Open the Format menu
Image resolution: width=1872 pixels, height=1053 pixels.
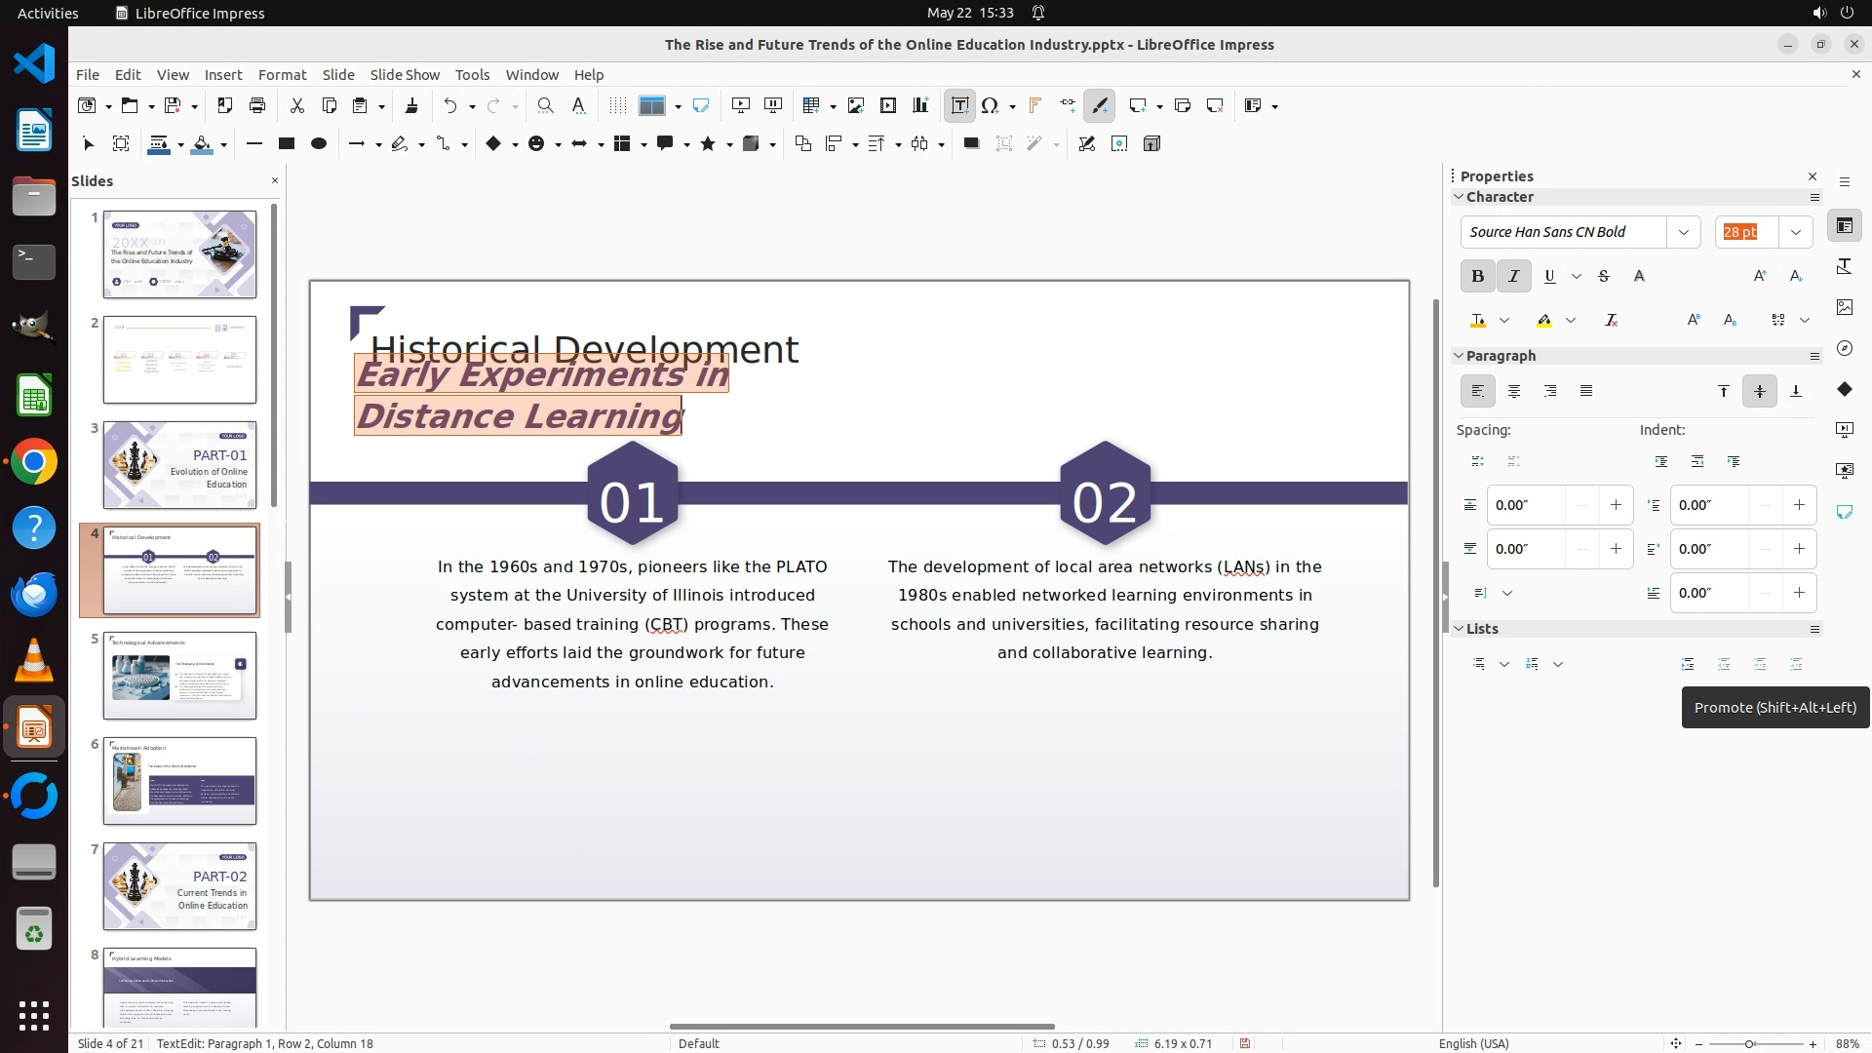tap(282, 74)
